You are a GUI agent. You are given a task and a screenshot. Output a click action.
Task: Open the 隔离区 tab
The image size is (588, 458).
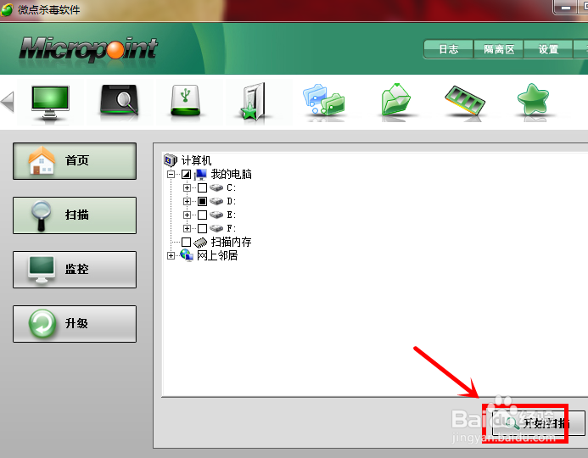pos(499,49)
